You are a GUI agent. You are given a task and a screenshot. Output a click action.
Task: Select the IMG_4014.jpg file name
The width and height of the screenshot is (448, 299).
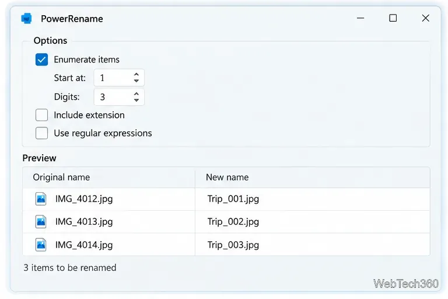(84, 245)
